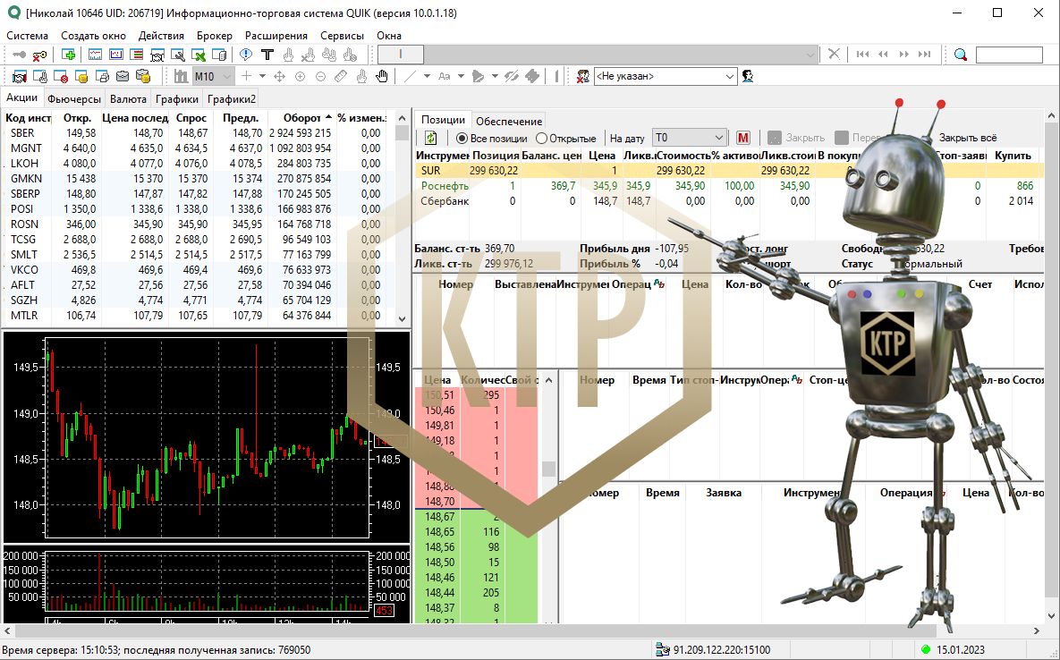Click the zoom in magnifier on chart toolbar

pos(301,76)
